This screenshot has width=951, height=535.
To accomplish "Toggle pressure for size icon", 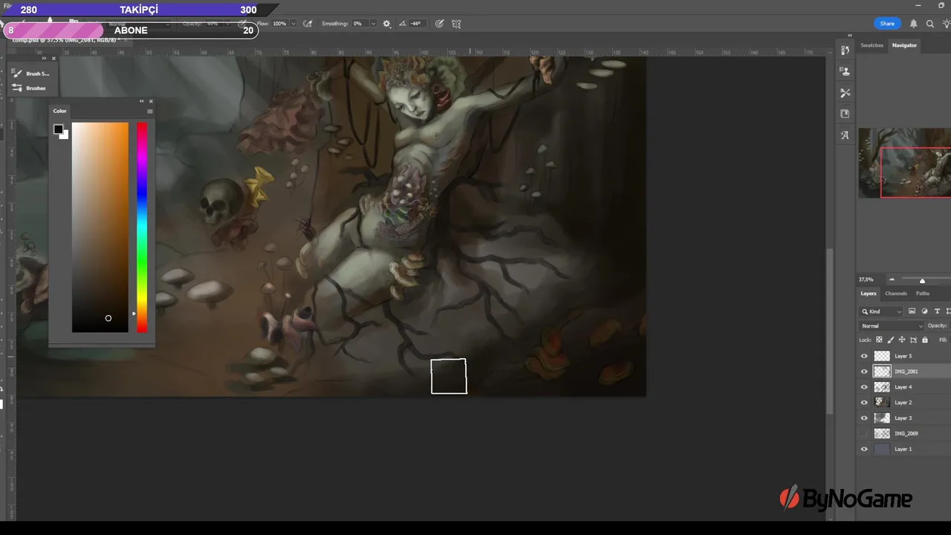I will 439,24.
